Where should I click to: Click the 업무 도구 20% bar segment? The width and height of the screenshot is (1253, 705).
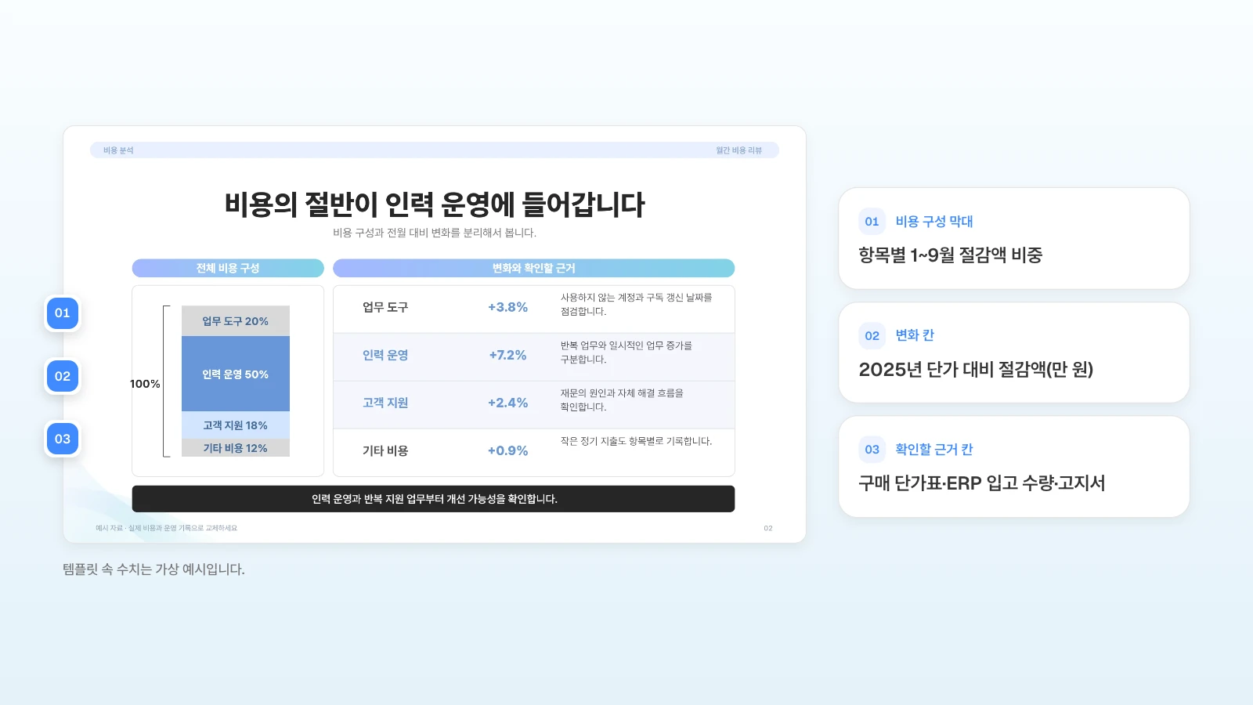[x=236, y=321]
